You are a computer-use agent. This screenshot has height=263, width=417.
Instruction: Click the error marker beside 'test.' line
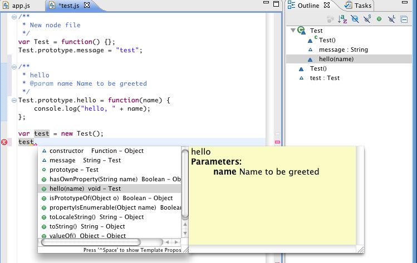[4, 142]
